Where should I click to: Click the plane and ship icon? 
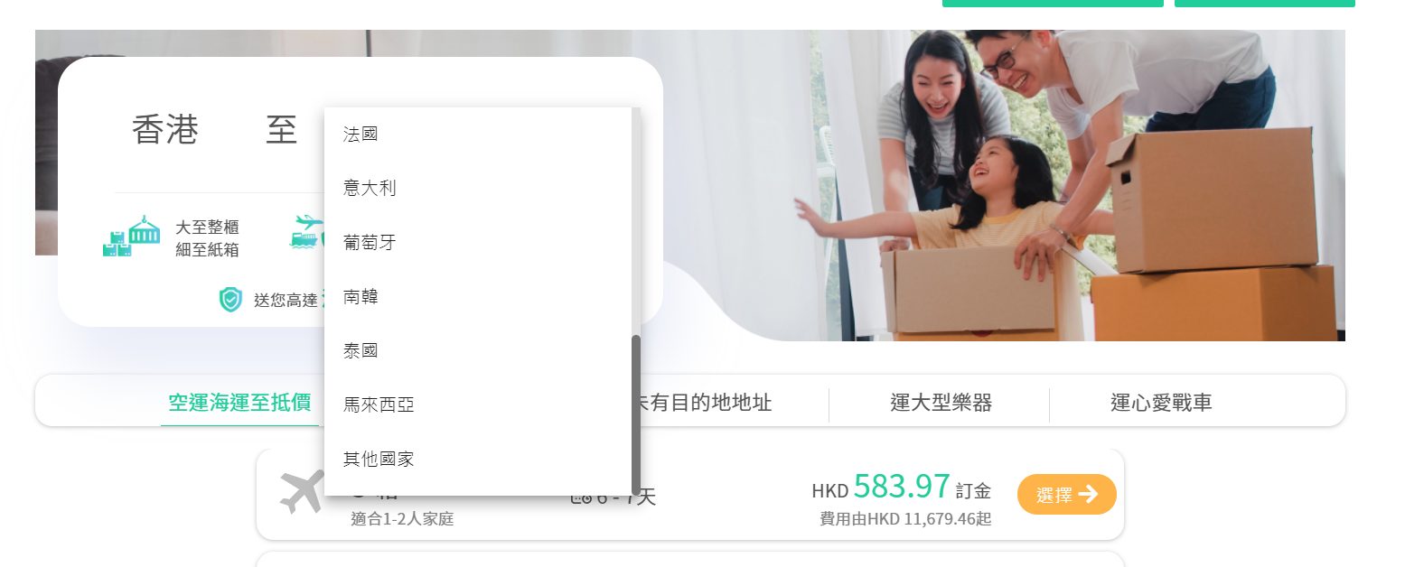pos(306,231)
